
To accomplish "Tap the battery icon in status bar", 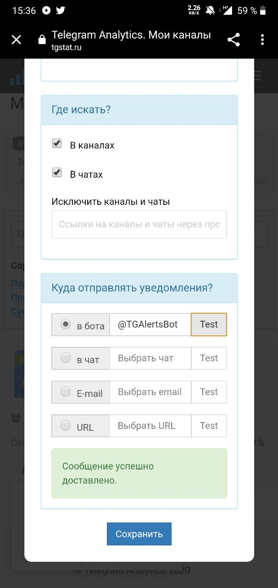I will point(263,11).
